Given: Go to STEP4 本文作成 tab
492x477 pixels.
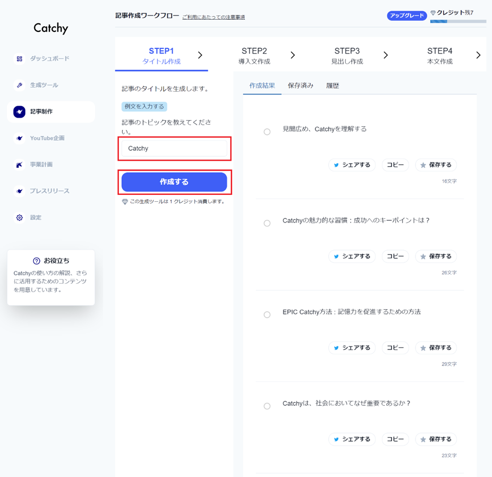Looking at the screenshot, I should (440, 56).
